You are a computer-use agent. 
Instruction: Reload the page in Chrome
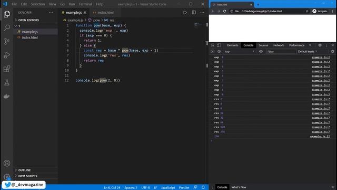click(x=225, y=11)
